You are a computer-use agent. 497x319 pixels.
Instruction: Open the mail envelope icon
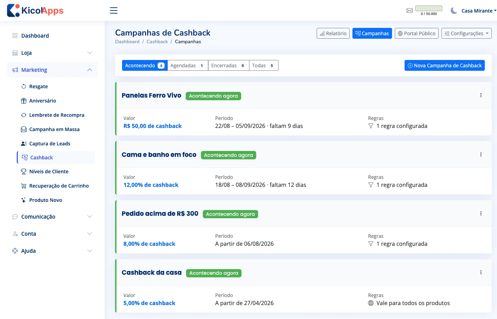point(410,11)
